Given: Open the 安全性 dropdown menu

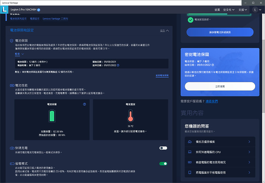Looking at the screenshot, I should click(x=229, y=10).
